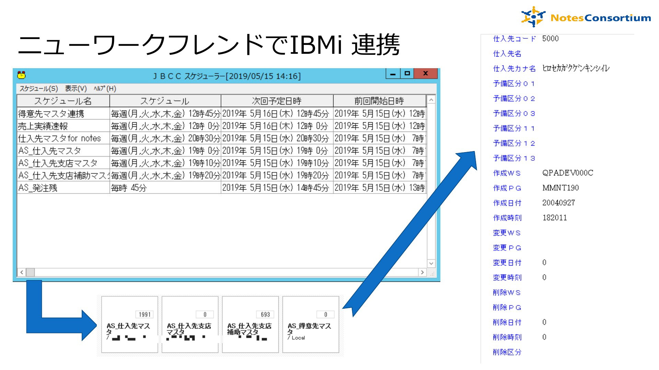Click the 作成ＷＳ value QPADEV000C
The image size is (659, 370).
pyautogui.click(x=568, y=173)
